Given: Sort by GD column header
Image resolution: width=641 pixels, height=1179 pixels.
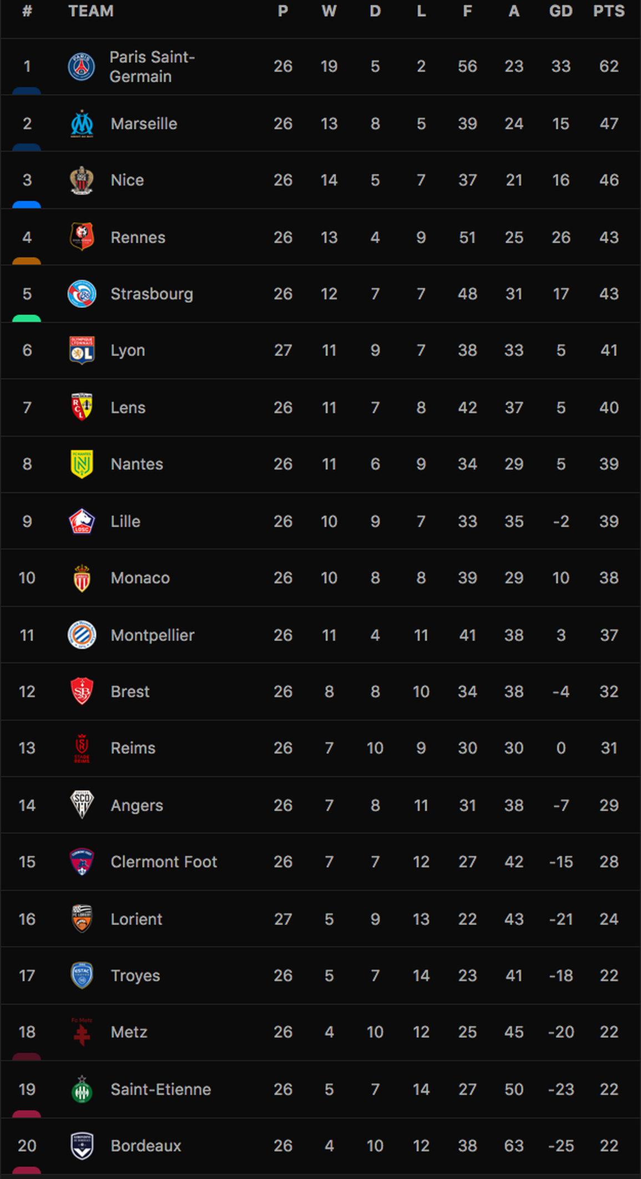Looking at the screenshot, I should point(561,11).
